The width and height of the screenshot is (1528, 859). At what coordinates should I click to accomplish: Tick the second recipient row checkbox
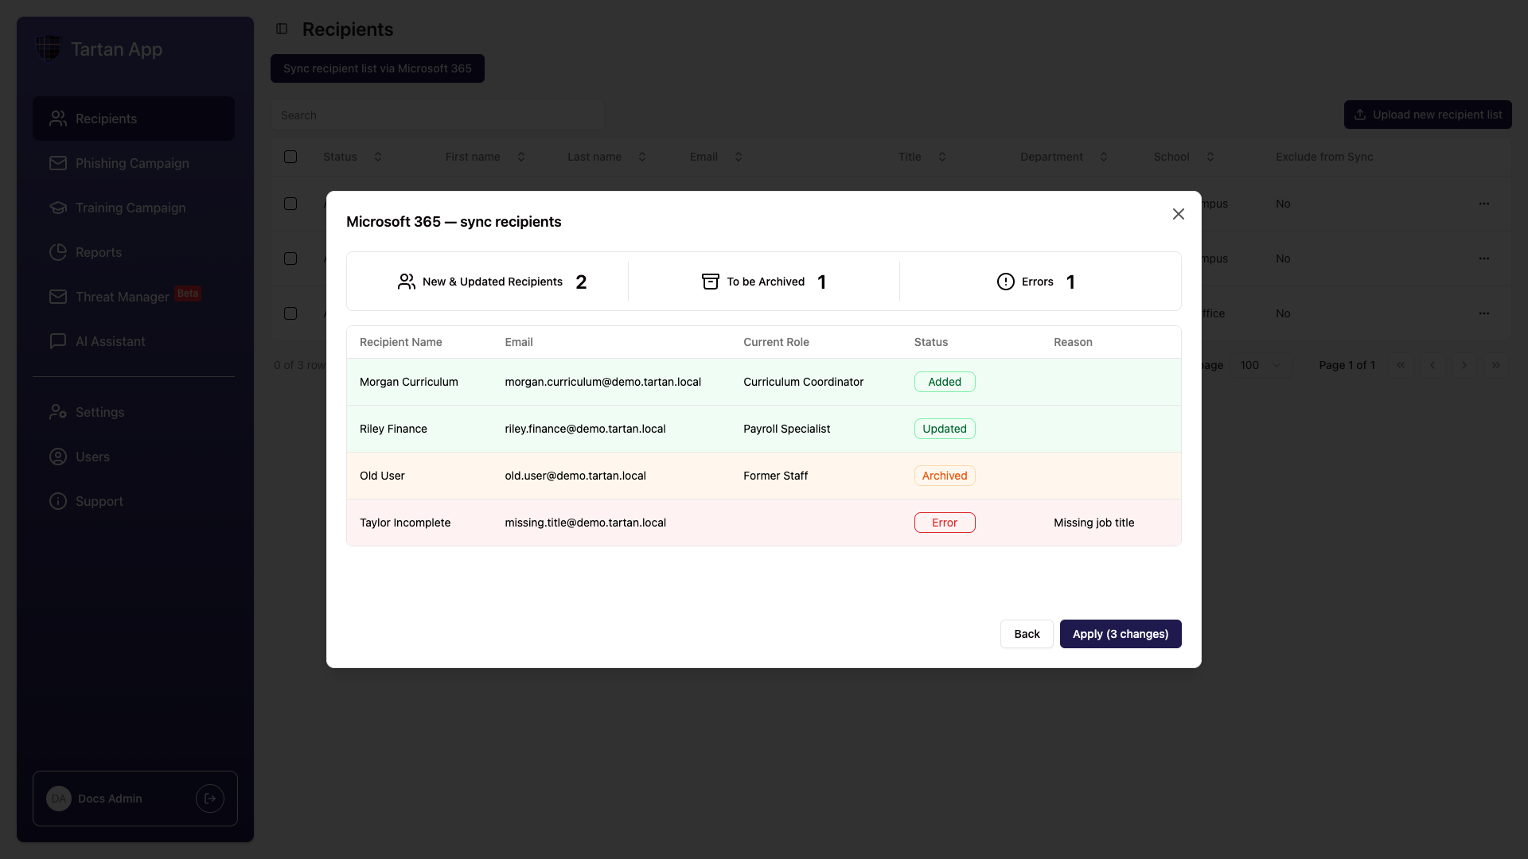[290, 258]
